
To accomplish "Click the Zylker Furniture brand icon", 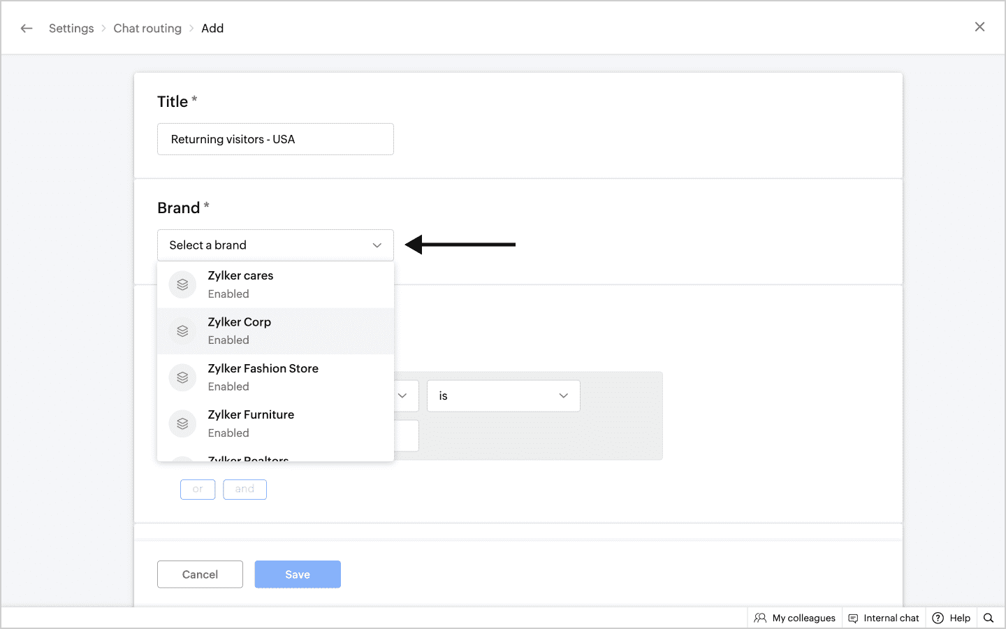I will (182, 424).
